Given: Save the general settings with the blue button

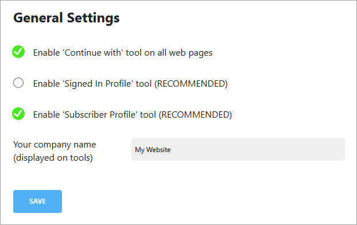Looking at the screenshot, I should (37, 201).
